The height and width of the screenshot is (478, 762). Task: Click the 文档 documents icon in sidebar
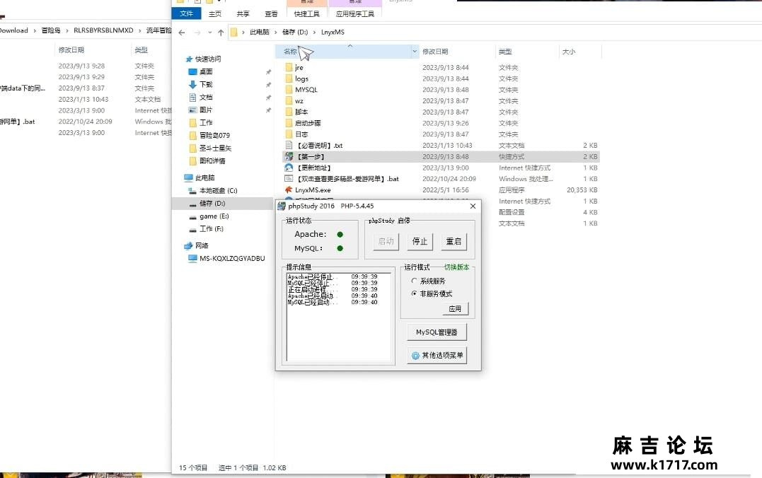pyautogui.click(x=192, y=97)
